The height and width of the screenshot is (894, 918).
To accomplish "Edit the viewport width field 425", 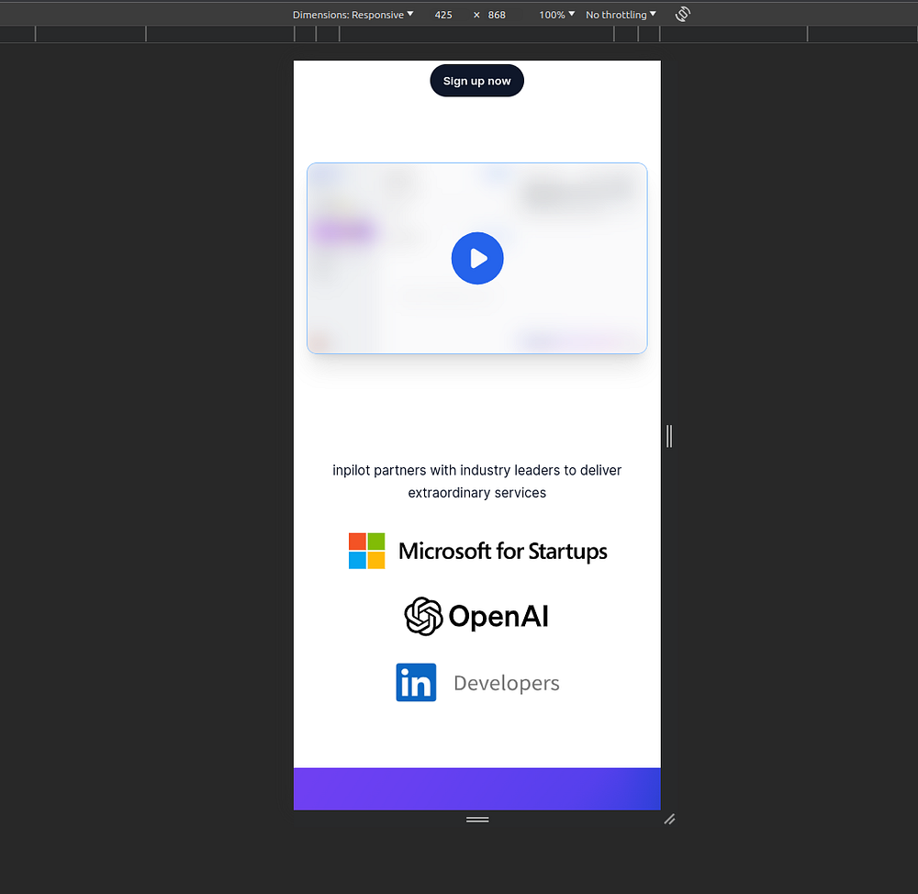I will [443, 15].
